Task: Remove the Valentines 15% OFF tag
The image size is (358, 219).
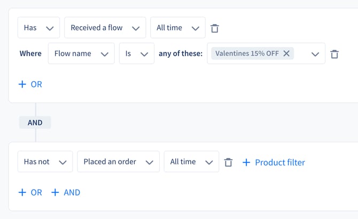Action: click(286, 54)
